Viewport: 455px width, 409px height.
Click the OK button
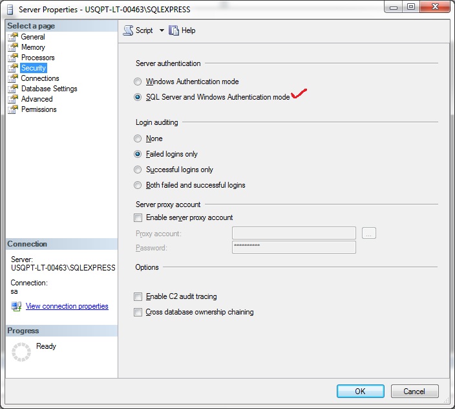tap(361, 392)
